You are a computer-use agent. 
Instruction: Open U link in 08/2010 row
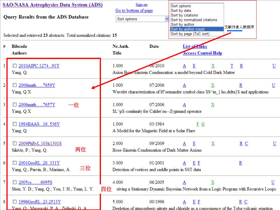(x=274, y=66)
